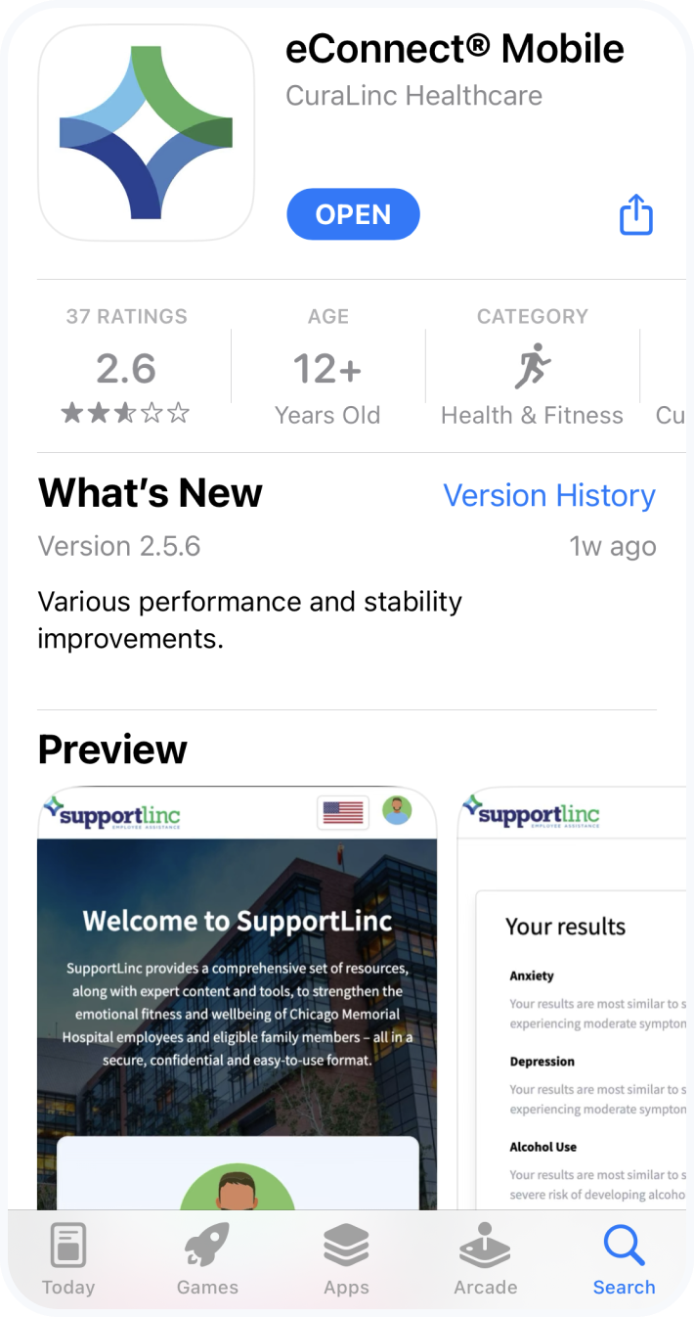Tap the star rating row
Screen dimensions: 694x1317
(125, 413)
